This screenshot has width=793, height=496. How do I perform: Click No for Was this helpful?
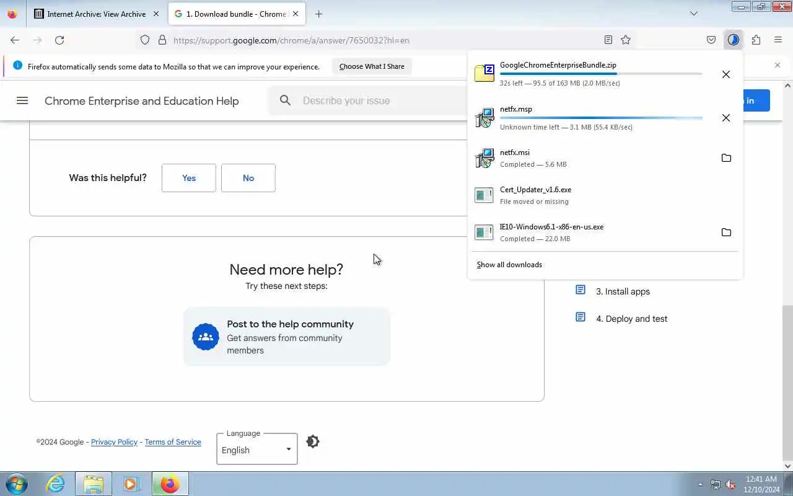tap(248, 178)
